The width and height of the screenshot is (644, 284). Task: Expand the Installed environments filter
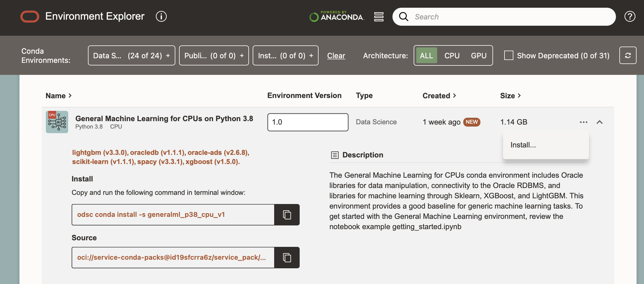click(285, 55)
